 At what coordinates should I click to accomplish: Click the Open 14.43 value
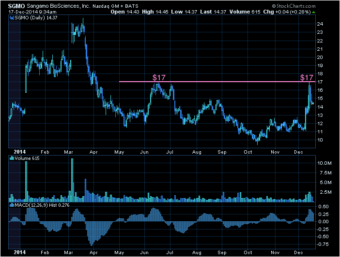[125, 12]
